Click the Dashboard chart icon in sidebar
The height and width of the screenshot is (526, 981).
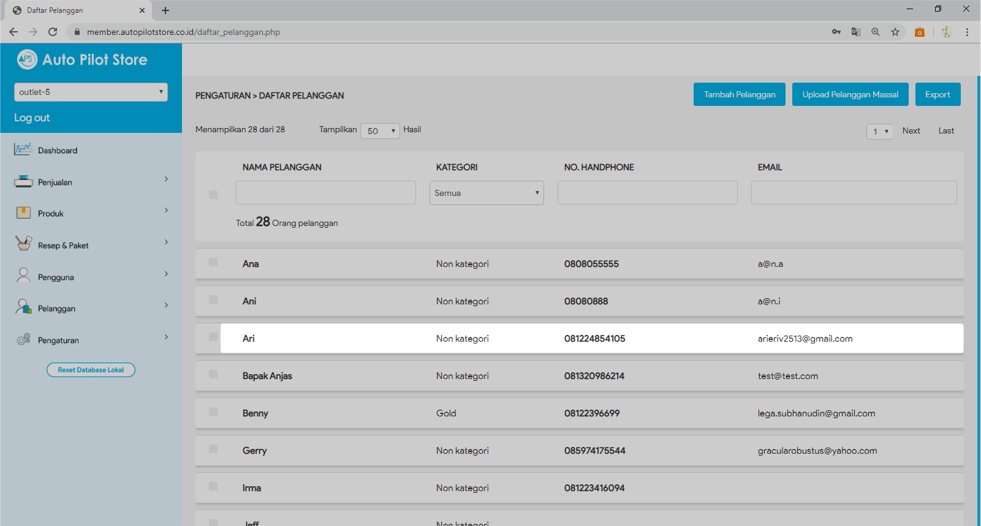(23, 149)
